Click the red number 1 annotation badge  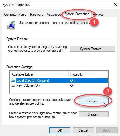[94, 22]
